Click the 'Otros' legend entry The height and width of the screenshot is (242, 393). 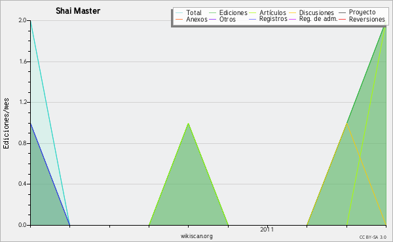pyautogui.click(x=227, y=19)
